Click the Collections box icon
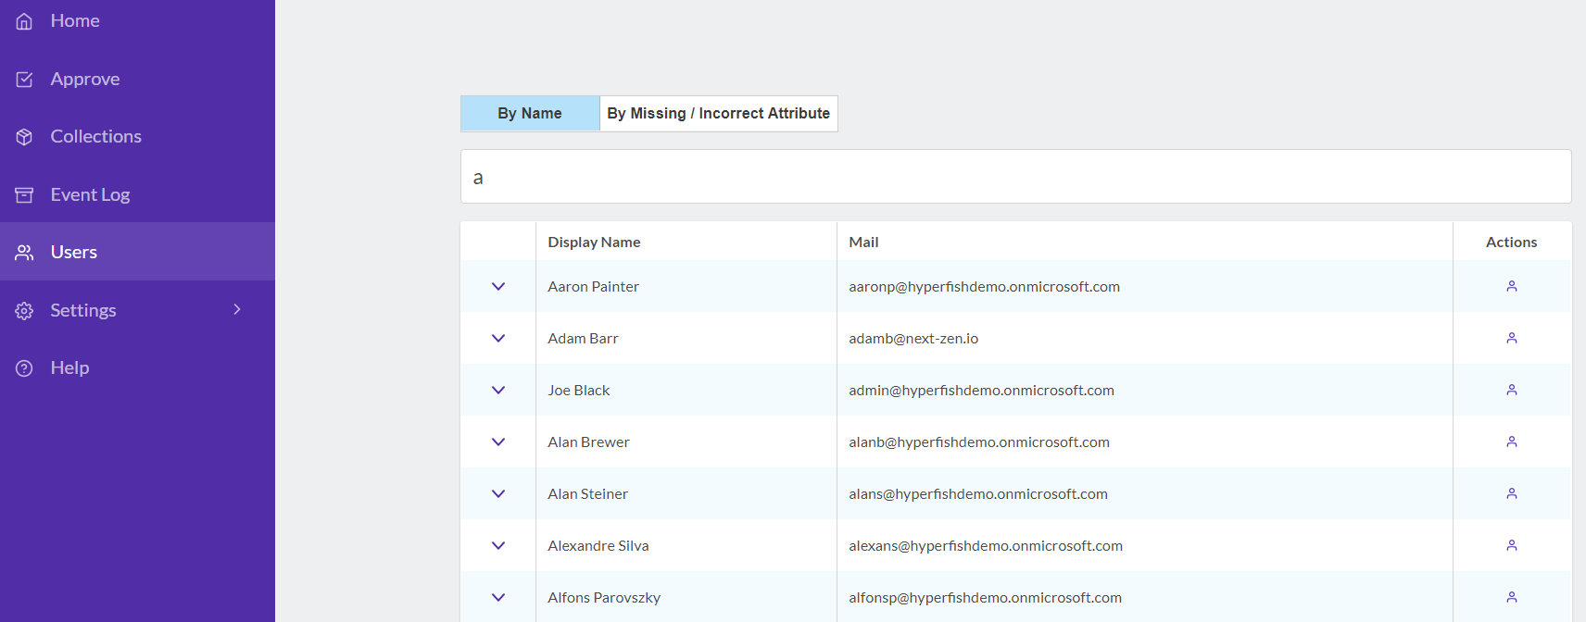 click(x=24, y=137)
